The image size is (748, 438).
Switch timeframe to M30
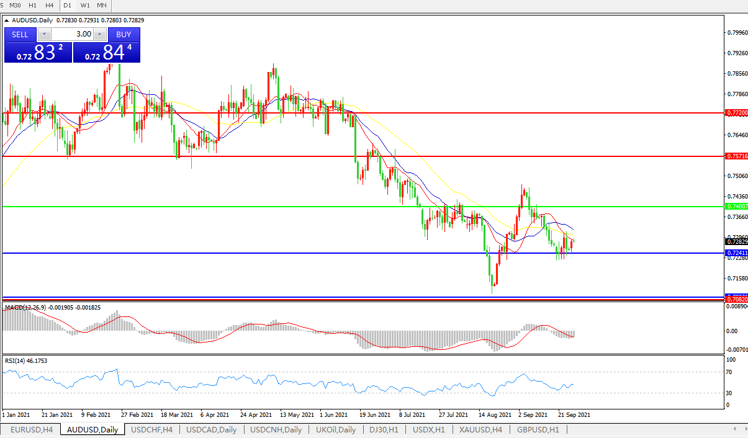click(16, 5)
